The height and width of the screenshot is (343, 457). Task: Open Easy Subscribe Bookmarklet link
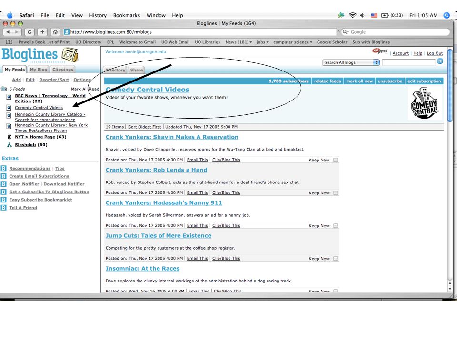coord(40,200)
